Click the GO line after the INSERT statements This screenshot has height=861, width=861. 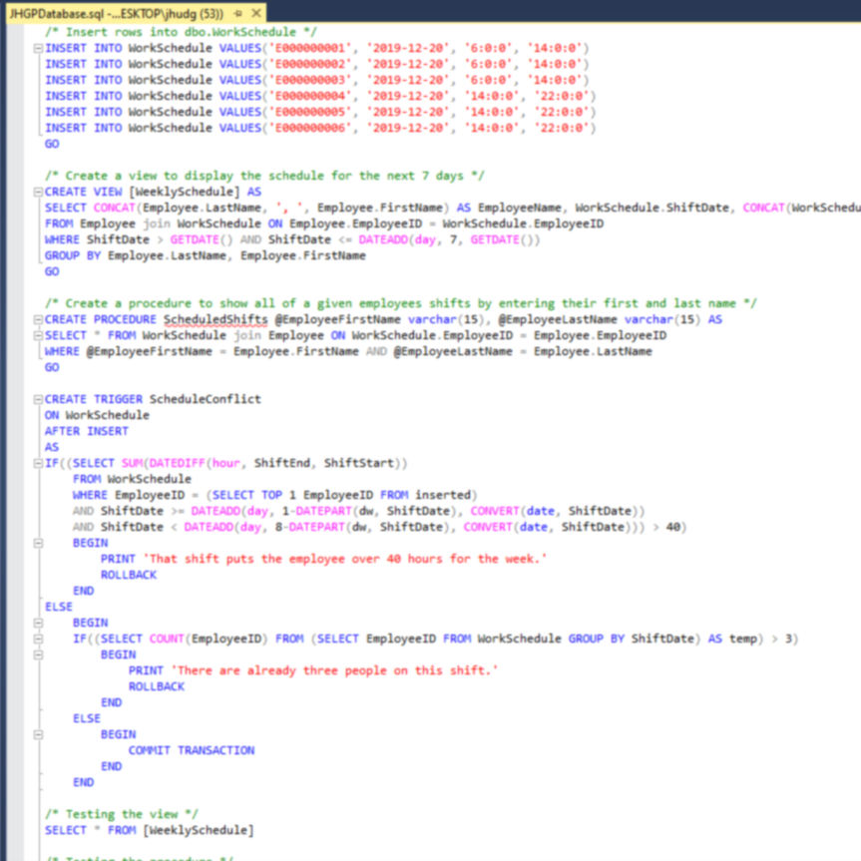pos(52,144)
